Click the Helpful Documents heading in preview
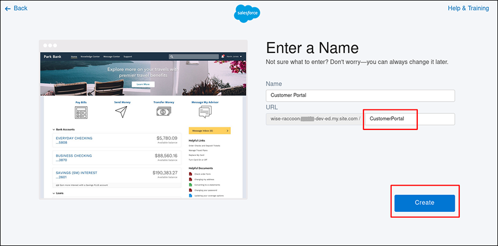 pos(201,168)
